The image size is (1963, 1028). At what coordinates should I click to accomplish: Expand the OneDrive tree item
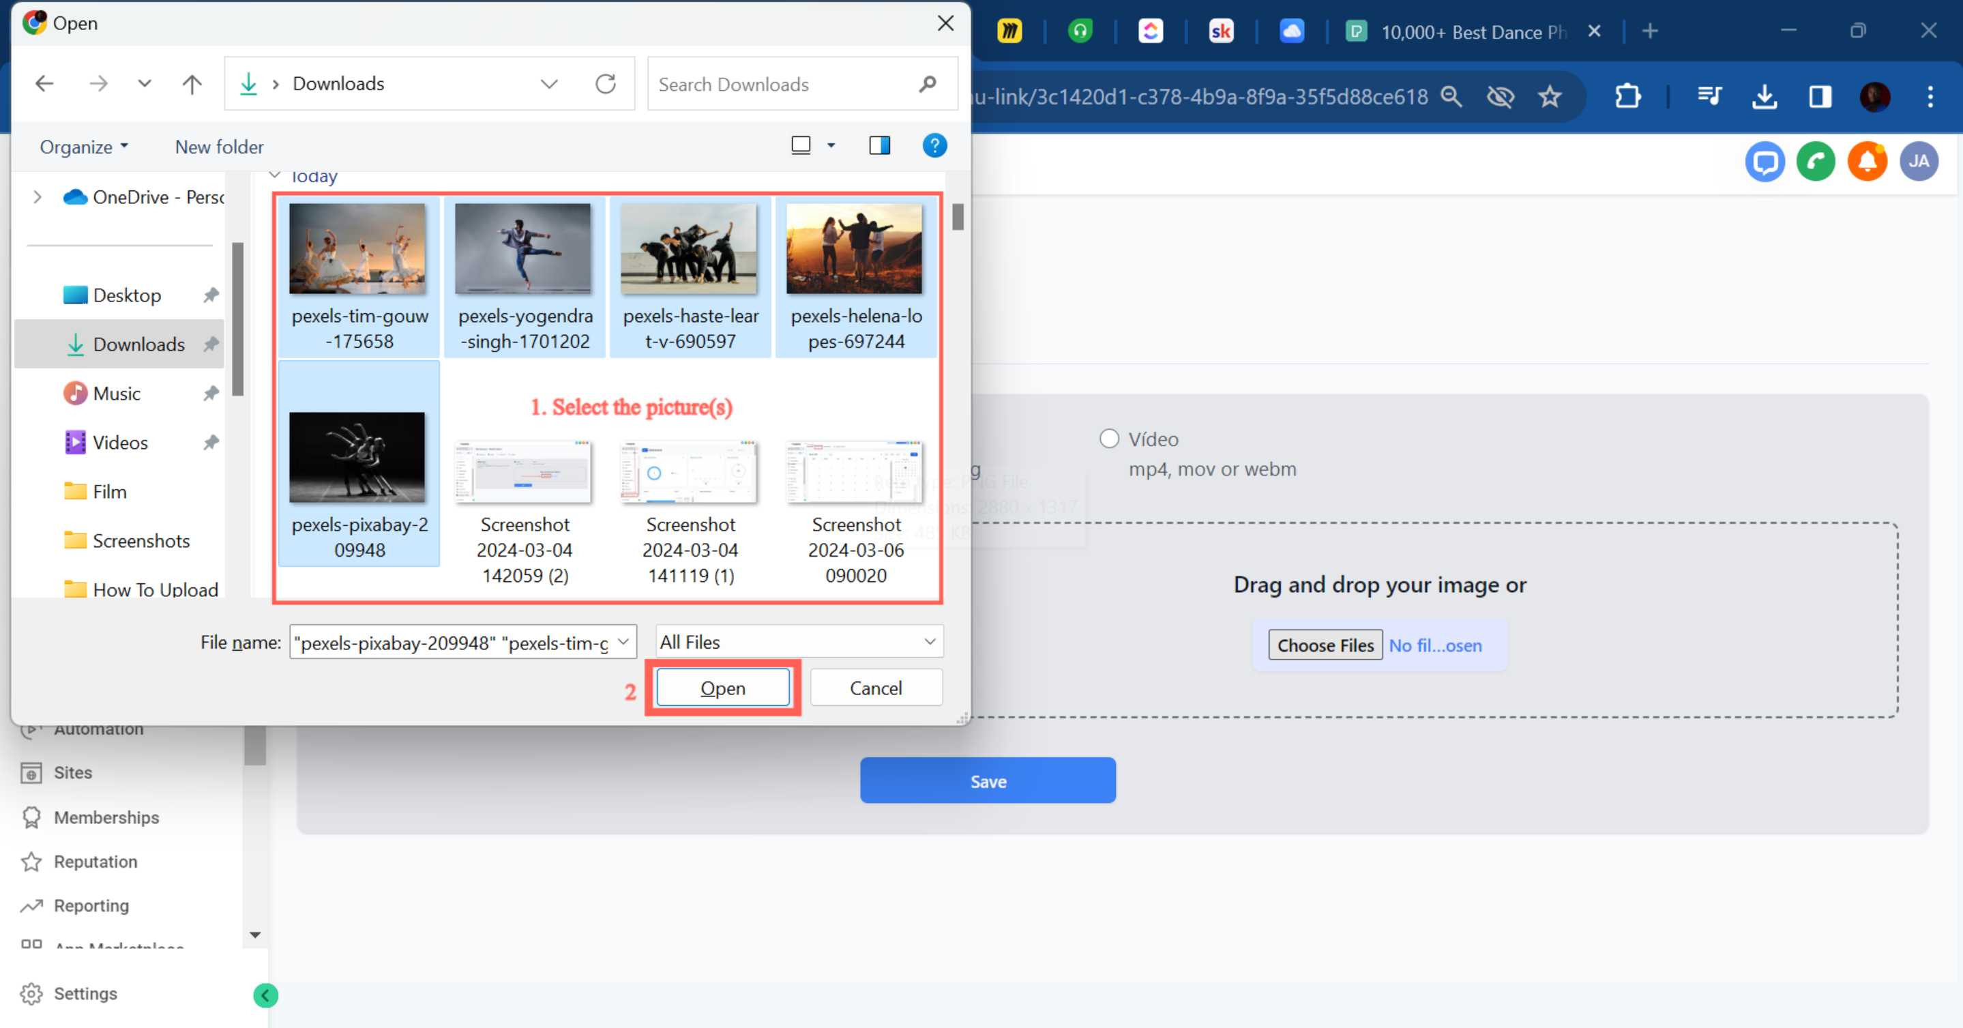(x=37, y=197)
